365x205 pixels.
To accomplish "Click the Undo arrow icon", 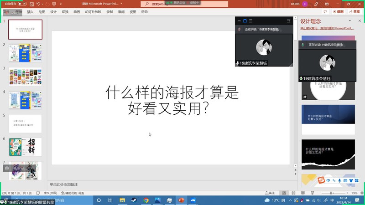I will (38, 4).
